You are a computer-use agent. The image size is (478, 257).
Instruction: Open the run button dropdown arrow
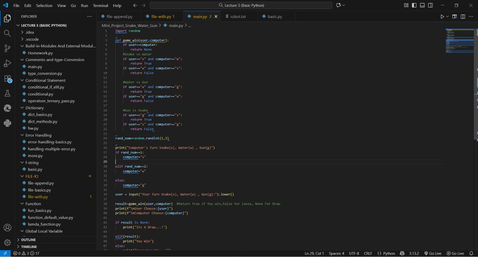[x=447, y=17]
